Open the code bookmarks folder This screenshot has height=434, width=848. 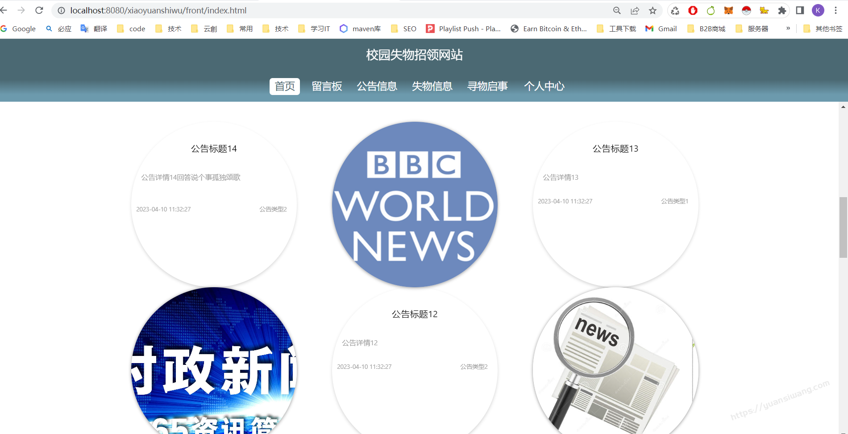(131, 29)
